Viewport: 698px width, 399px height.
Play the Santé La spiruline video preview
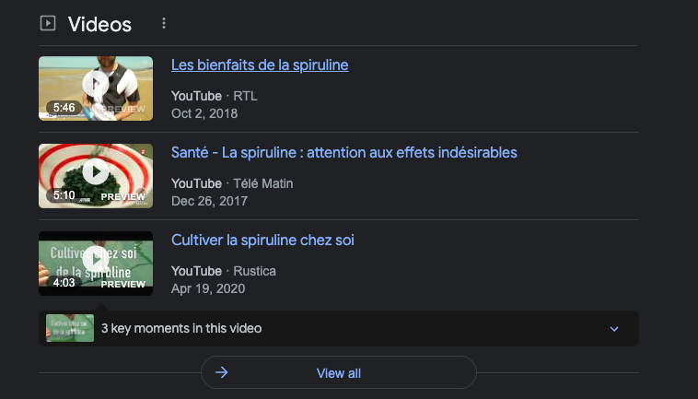click(x=96, y=171)
